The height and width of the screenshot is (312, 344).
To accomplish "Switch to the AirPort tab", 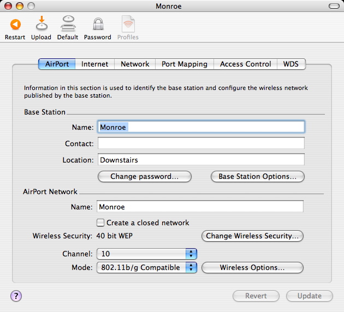I will tap(57, 64).
